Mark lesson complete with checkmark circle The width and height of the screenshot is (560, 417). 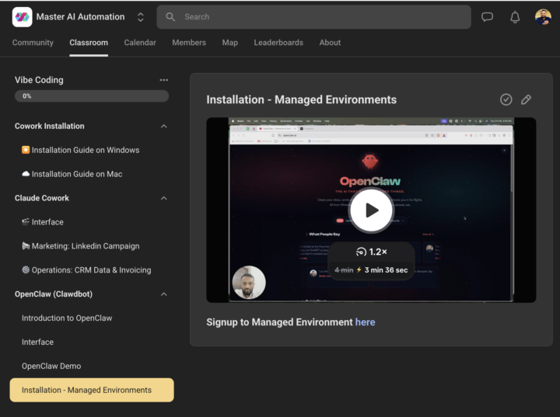click(x=506, y=99)
